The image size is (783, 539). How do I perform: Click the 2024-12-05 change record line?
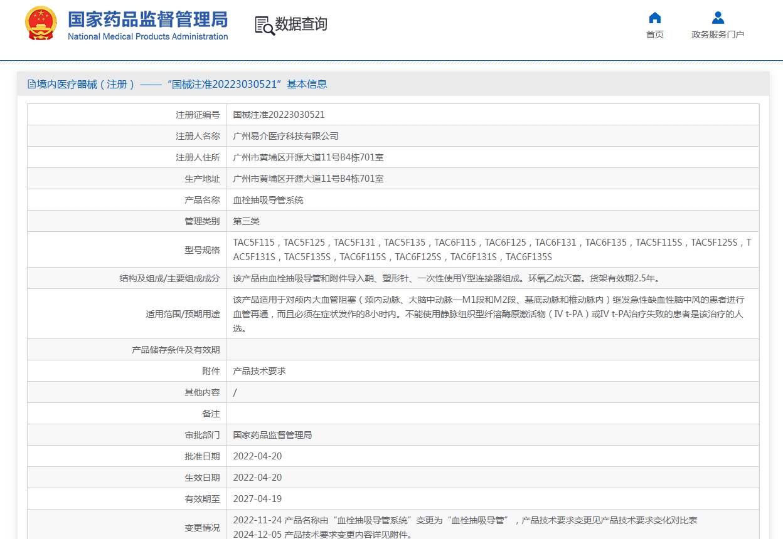coord(322,535)
